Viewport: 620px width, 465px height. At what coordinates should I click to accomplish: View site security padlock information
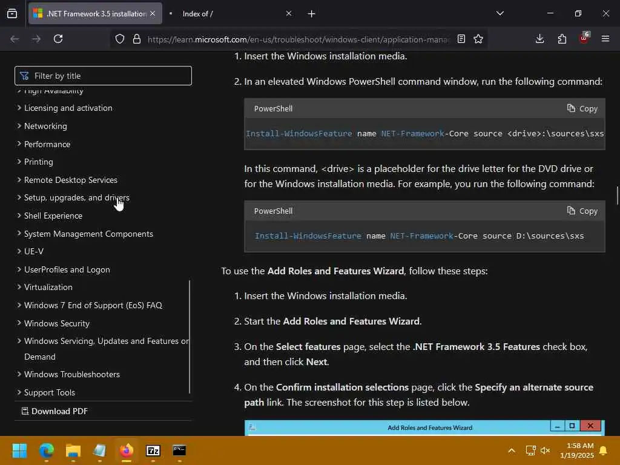(x=137, y=39)
